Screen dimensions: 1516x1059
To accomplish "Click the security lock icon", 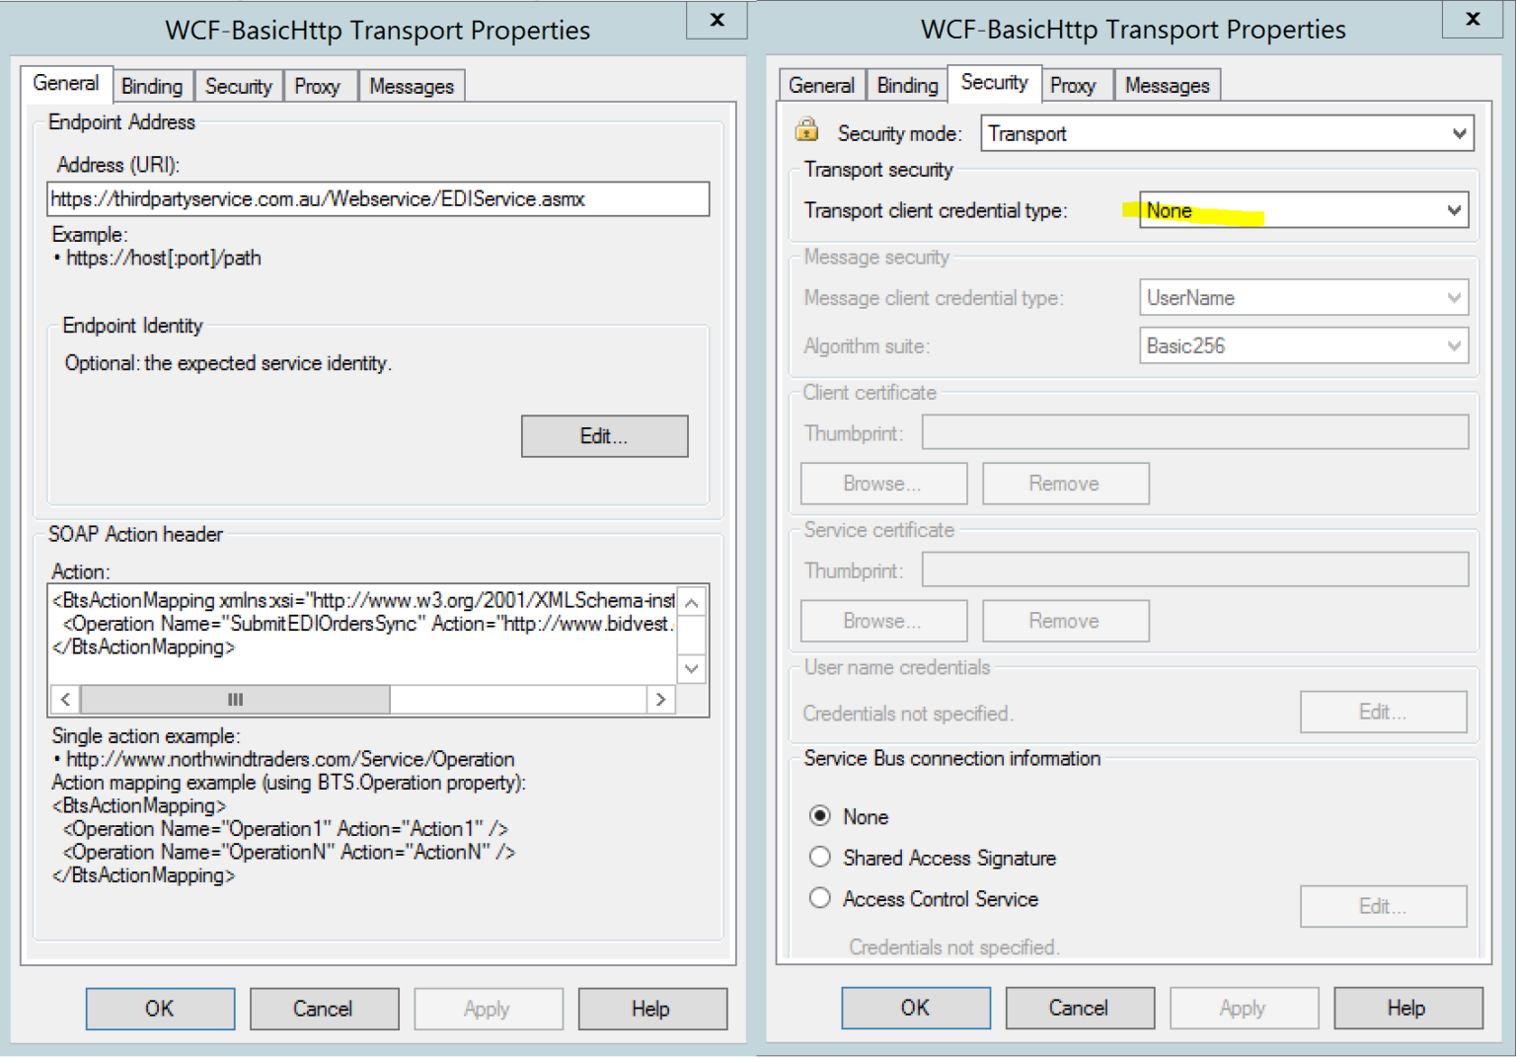I will [806, 130].
